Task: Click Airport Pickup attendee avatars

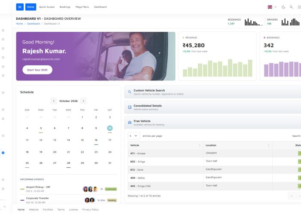Action: point(90,189)
